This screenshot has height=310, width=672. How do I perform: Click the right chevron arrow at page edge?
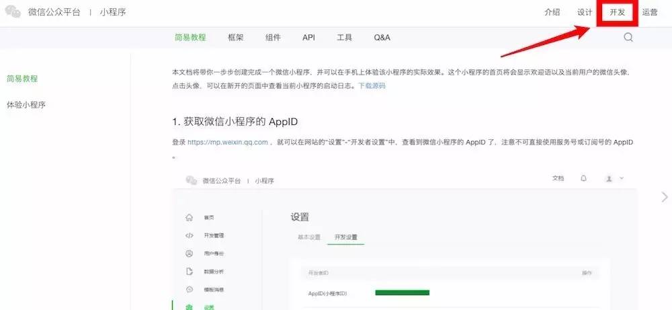665,196
